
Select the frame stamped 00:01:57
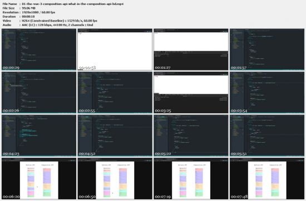click(267, 49)
